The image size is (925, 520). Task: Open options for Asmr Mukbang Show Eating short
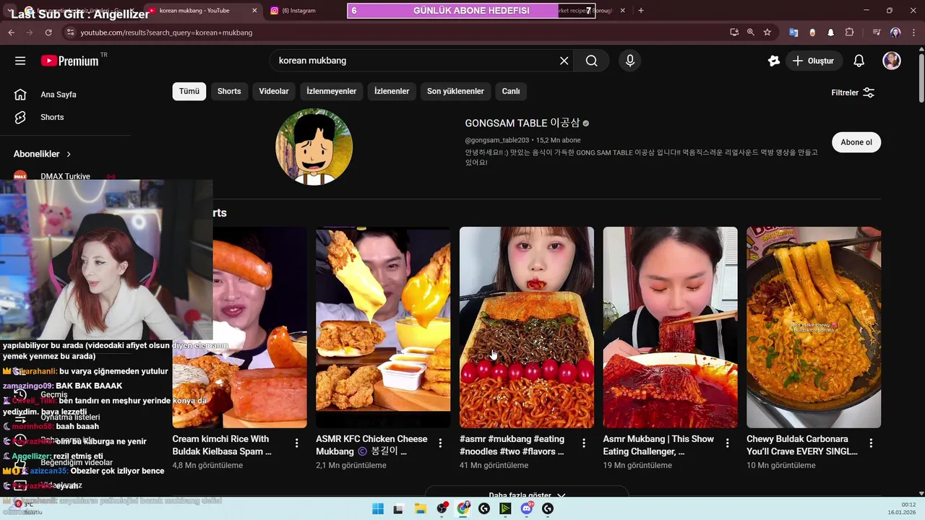(728, 443)
